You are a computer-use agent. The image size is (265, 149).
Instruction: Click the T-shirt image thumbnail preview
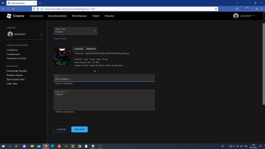(x=62, y=57)
